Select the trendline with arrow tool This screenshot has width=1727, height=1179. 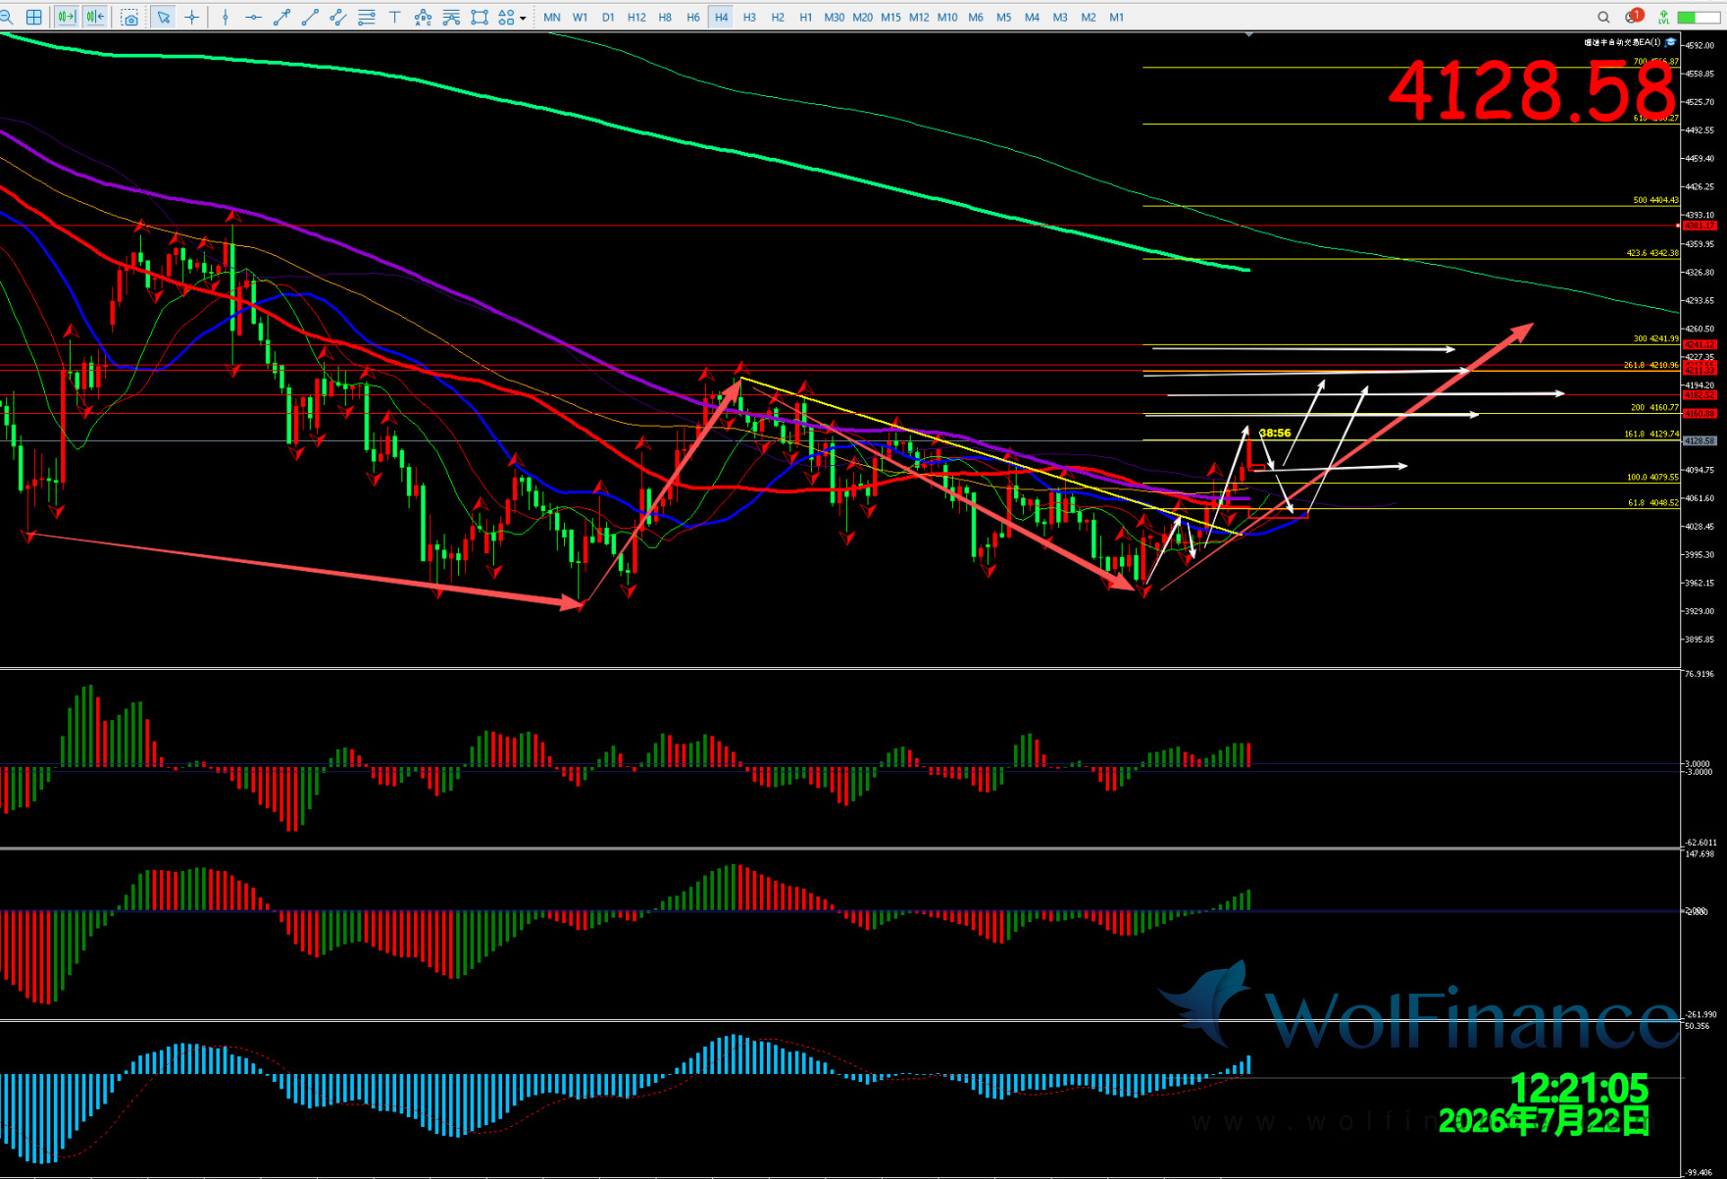(281, 17)
